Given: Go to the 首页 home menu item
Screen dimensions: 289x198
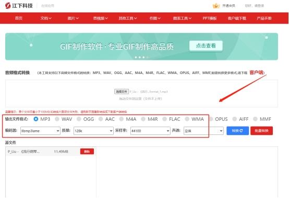Looking at the screenshot, I should tap(19, 18).
